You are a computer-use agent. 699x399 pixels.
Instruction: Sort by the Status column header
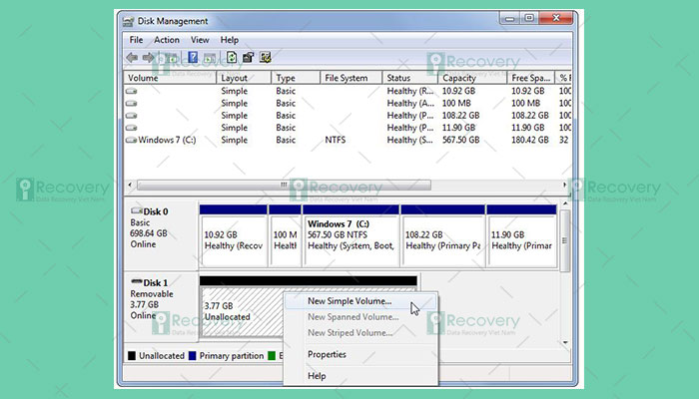(x=409, y=78)
